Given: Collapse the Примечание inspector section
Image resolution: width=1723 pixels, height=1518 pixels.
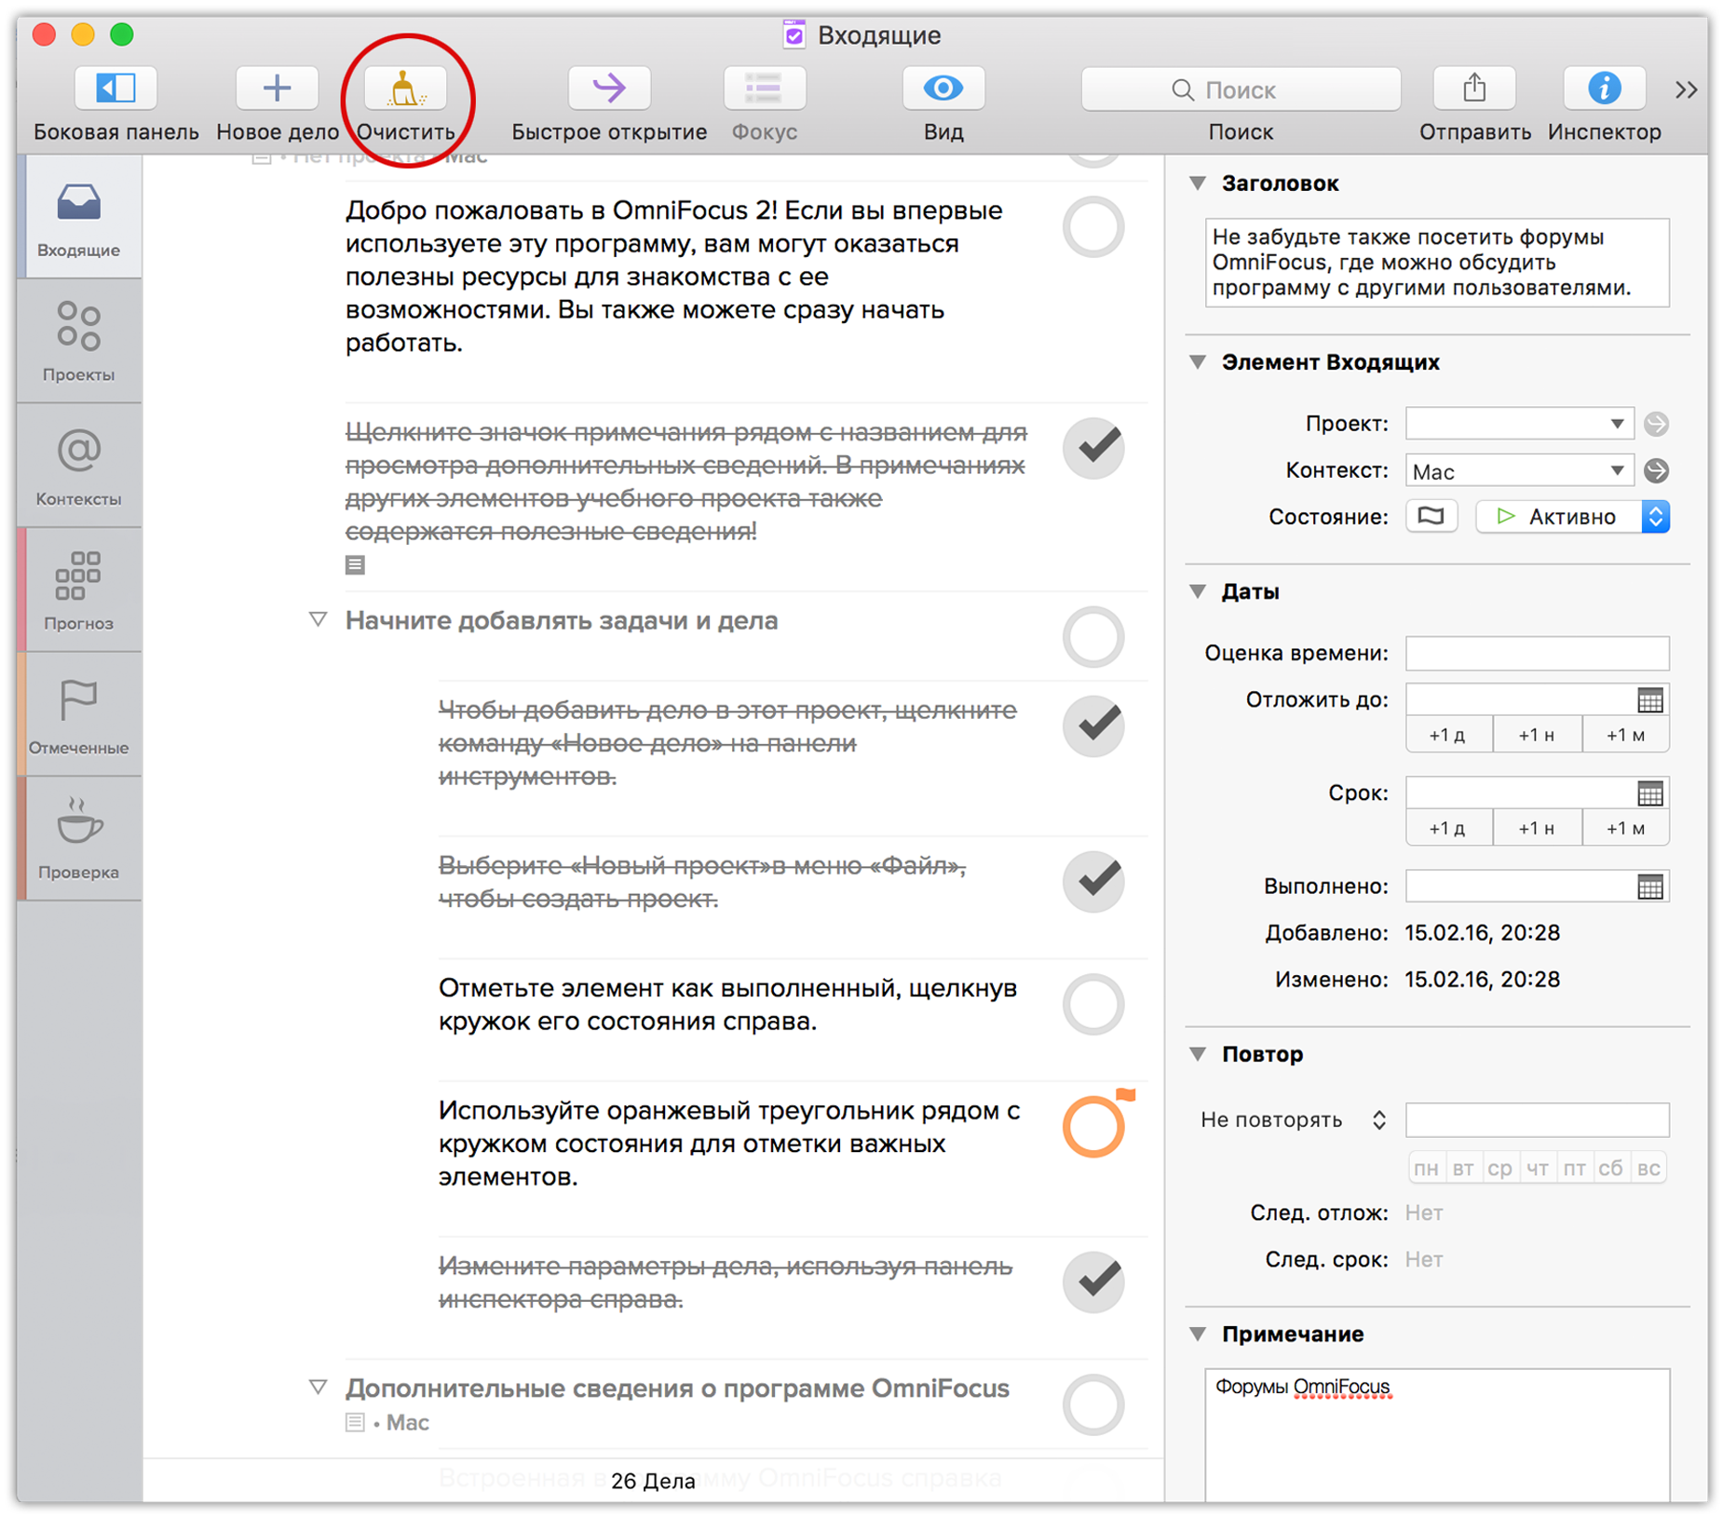Looking at the screenshot, I should click(x=1199, y=1335).
